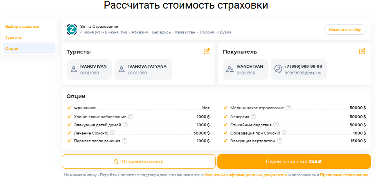Click help icon next to Аллергия
Viewport: 376px width, 186px height.
pos(248,117)
